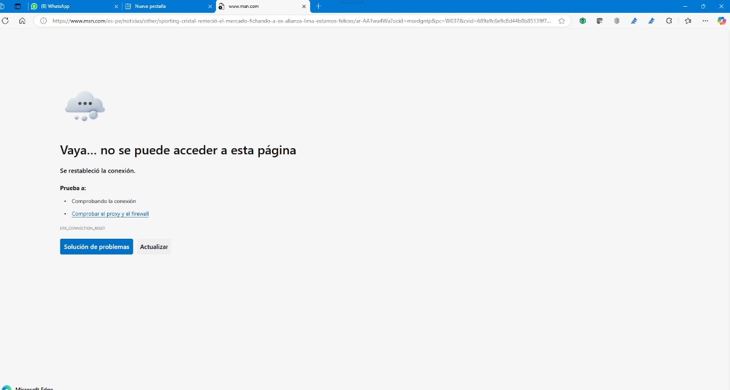Click the Comprobando la conexión text

tap(104, 201)
